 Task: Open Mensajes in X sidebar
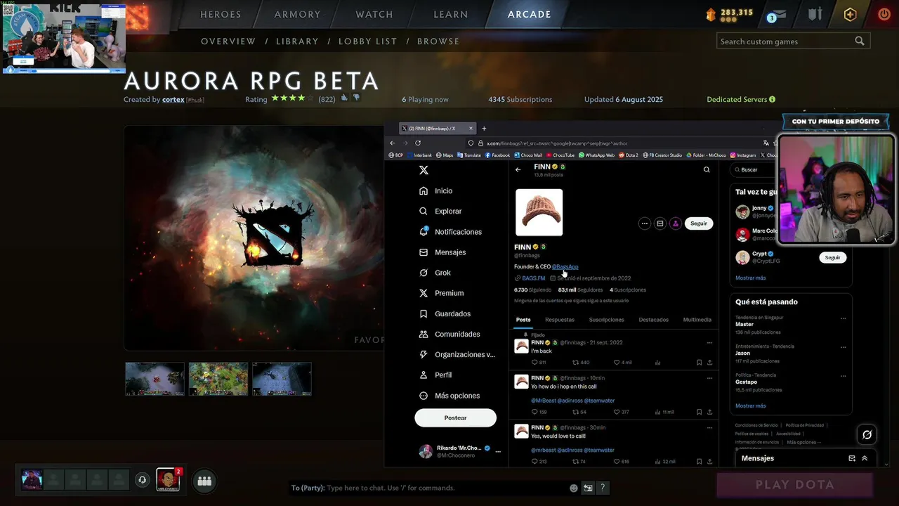point(442,252)
